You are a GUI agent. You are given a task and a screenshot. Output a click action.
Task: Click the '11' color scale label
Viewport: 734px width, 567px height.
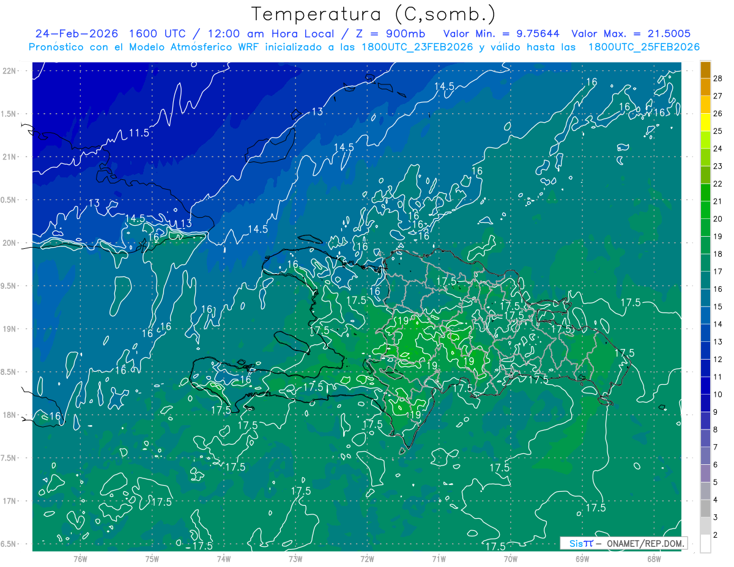coord(719,377)
